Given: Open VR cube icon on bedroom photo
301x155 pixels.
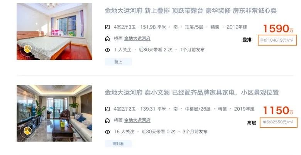Looking at the screenshot, I should tap(27, 49).
